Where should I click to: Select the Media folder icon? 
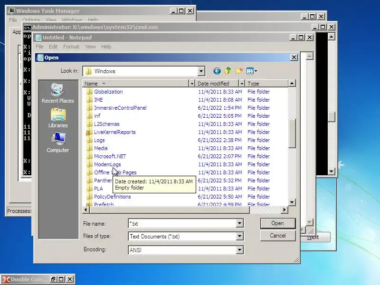point(89,148)
